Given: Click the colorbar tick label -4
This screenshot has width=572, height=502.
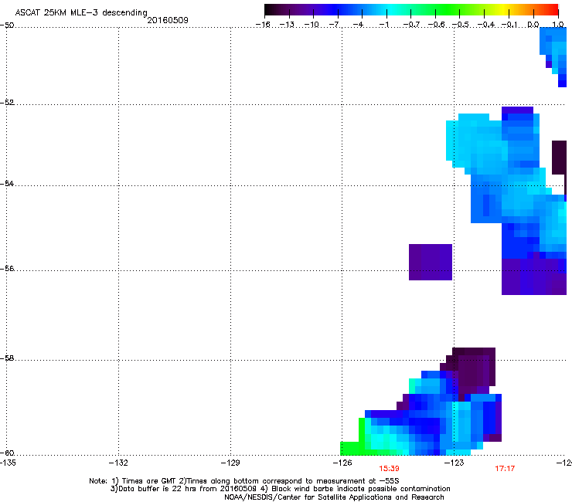Looking at the screenshot, I should coord(359,25).
